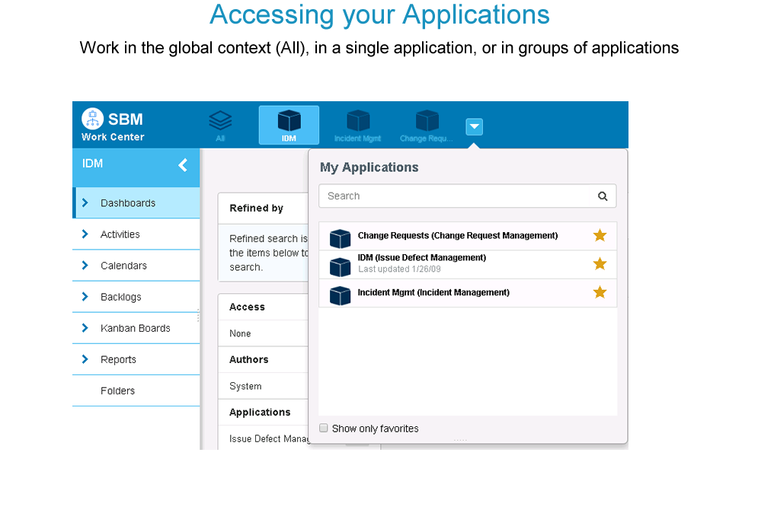Open the Calendars sidebar item
Viewport: 758px width, 513px height.
(x=123, y=266)
